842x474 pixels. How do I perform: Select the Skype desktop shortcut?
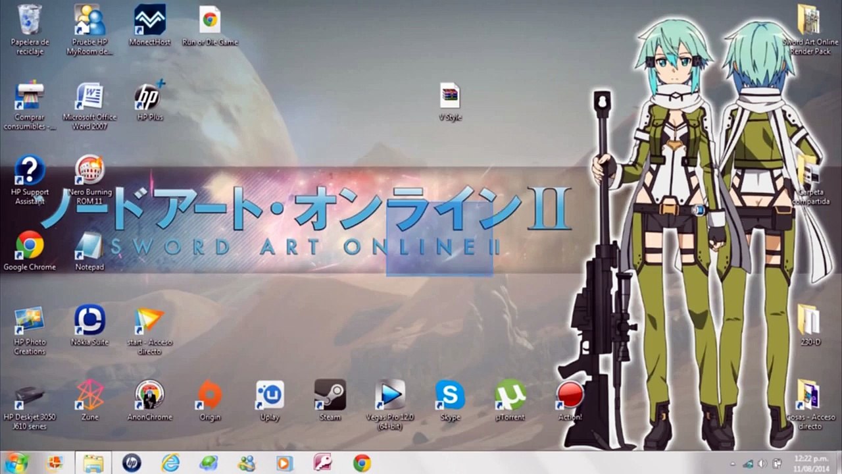[450, 401]
